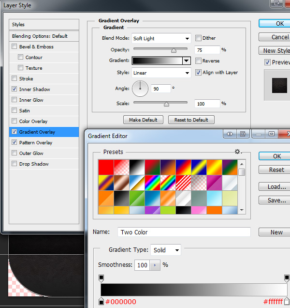Open the Gradient Type Solid dropdown

(166, 250)
